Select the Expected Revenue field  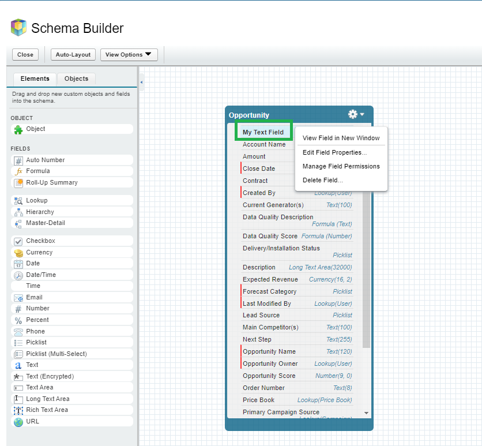[x=297, y=279]
